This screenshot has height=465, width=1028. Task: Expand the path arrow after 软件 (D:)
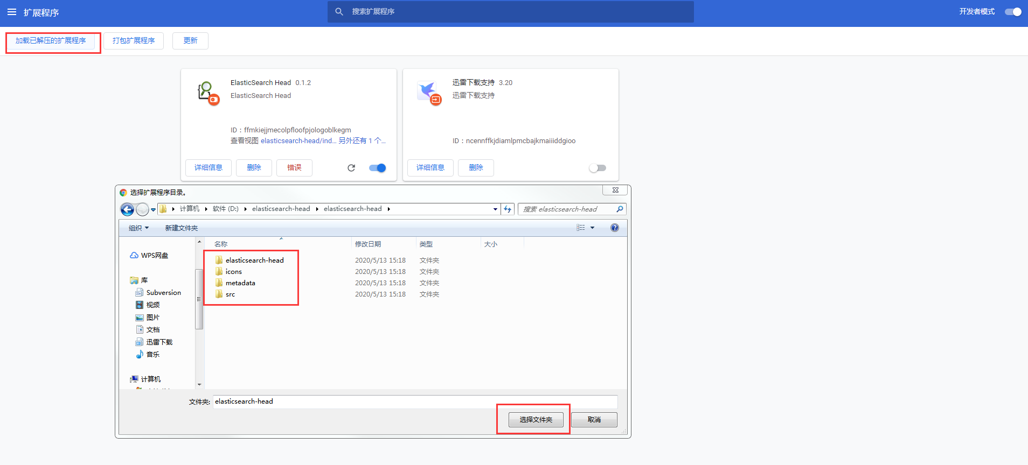tap(245, 209)
